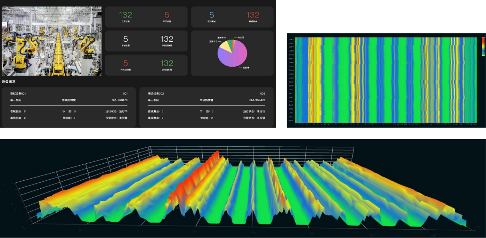Image resolution: width=486 pixels, height=238 pixels.
Task: Click the heatmap color scale legend bar
Action: pyautogui.click(x=483, y=46)
